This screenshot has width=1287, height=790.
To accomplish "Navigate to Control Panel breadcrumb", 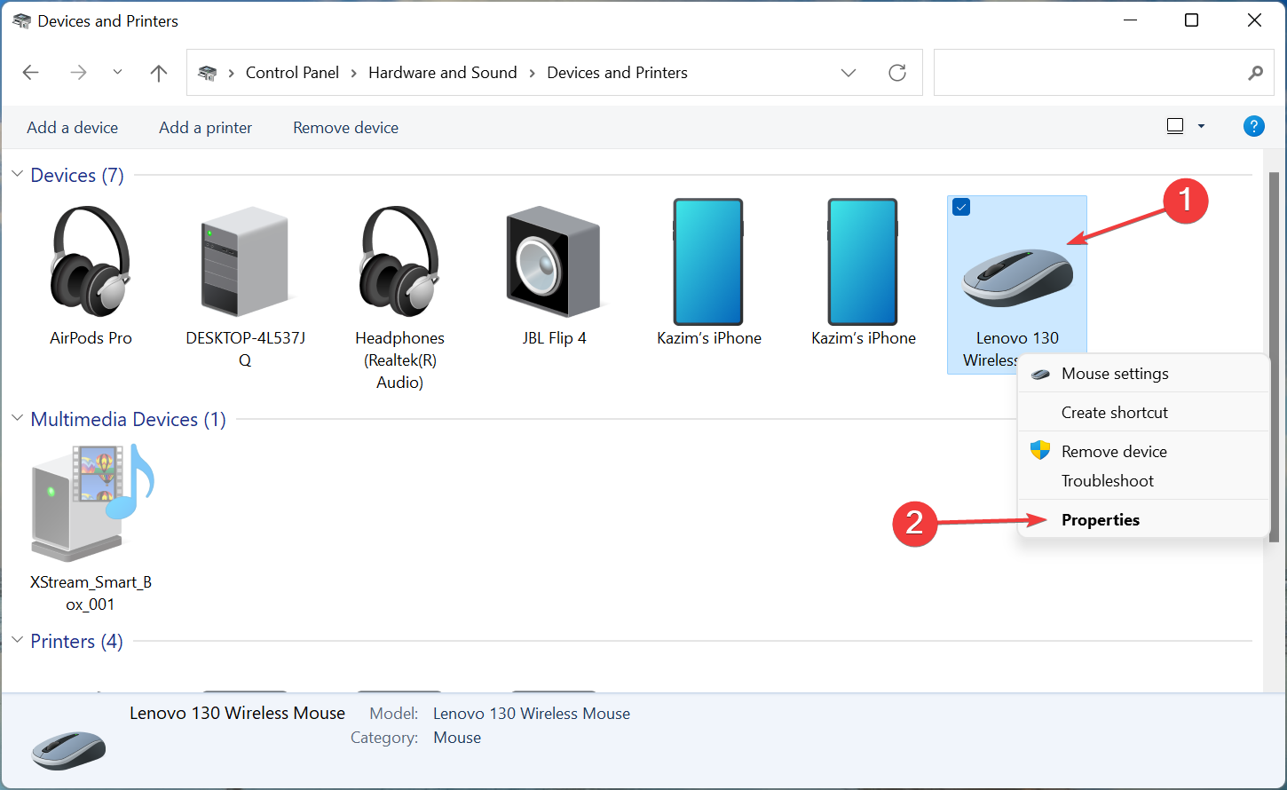I will tap(292, 73).
